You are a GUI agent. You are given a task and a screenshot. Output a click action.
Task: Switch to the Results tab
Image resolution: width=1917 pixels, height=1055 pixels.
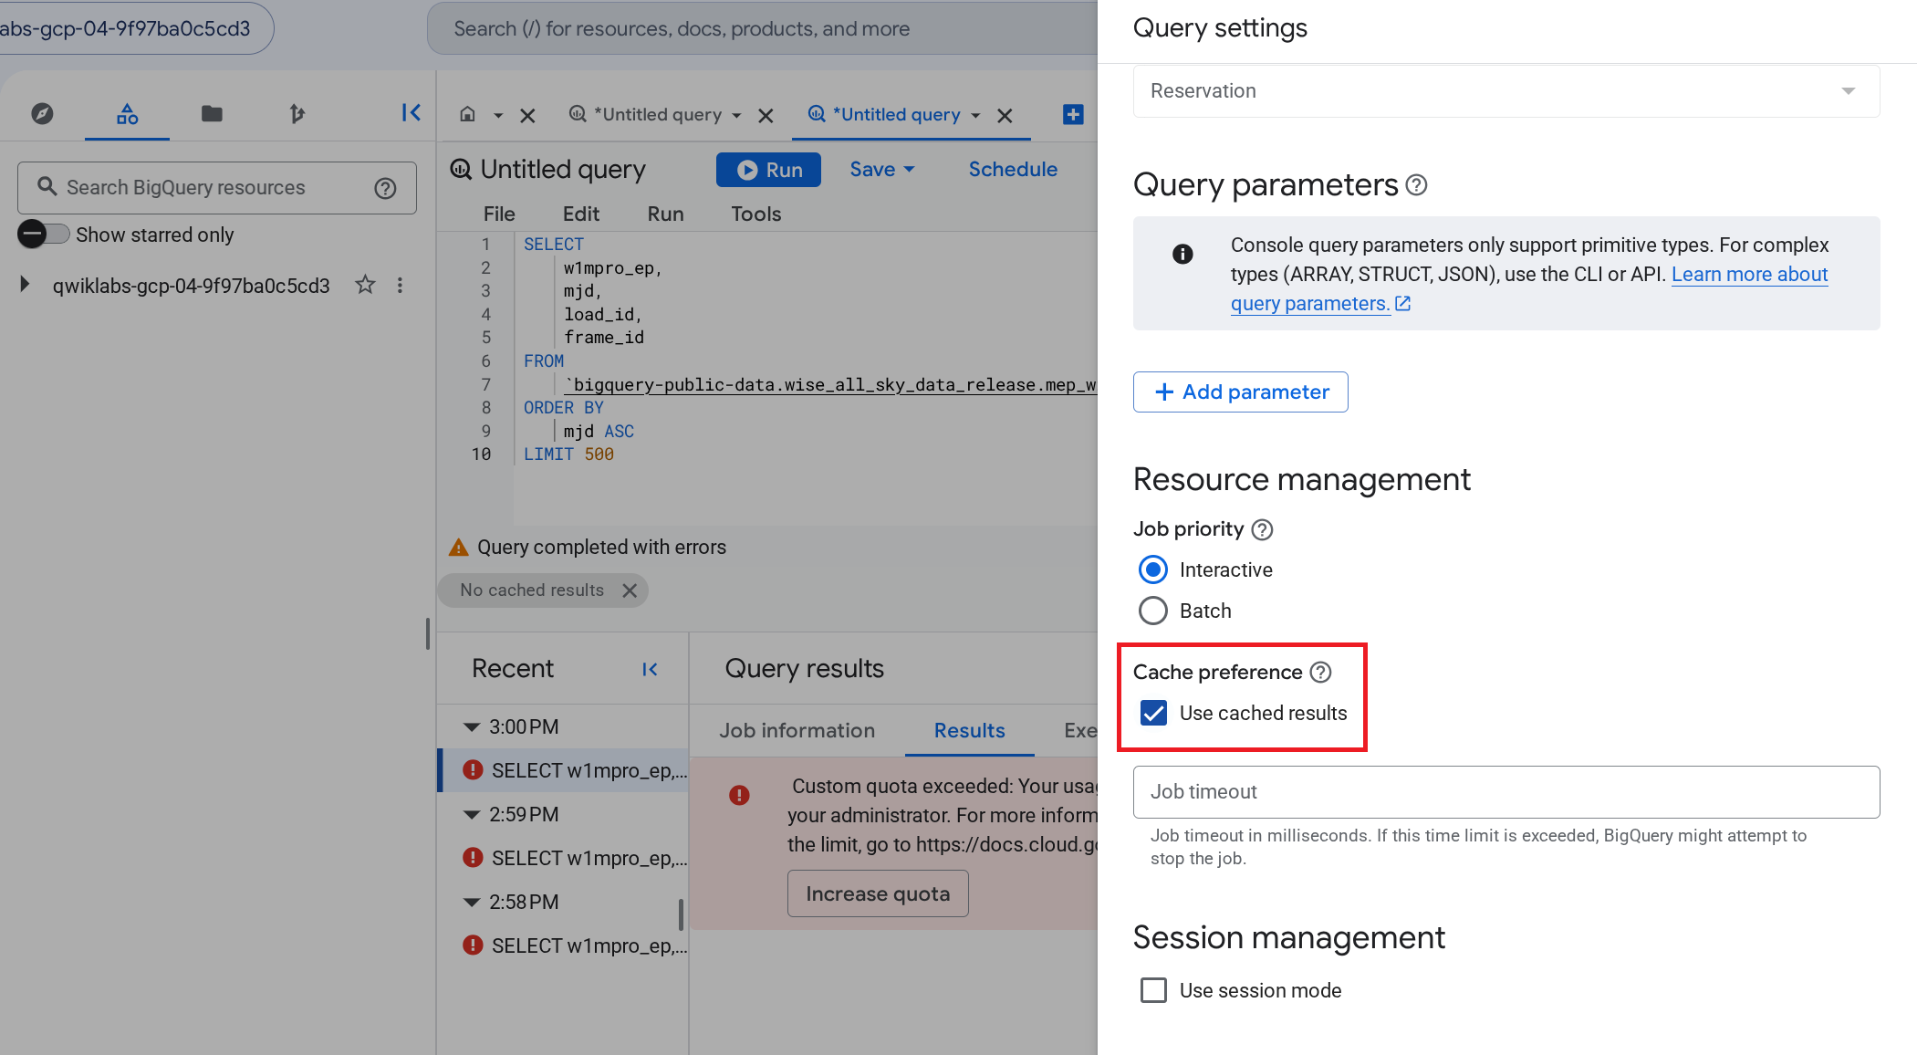(x=969, y=730)
